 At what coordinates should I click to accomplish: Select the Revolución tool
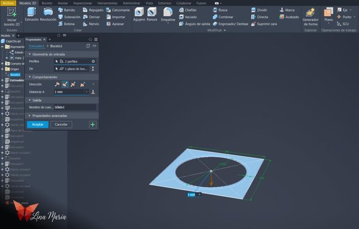(48, 14)
